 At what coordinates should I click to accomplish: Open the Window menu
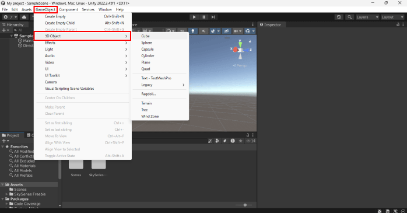tap(105, 9)
